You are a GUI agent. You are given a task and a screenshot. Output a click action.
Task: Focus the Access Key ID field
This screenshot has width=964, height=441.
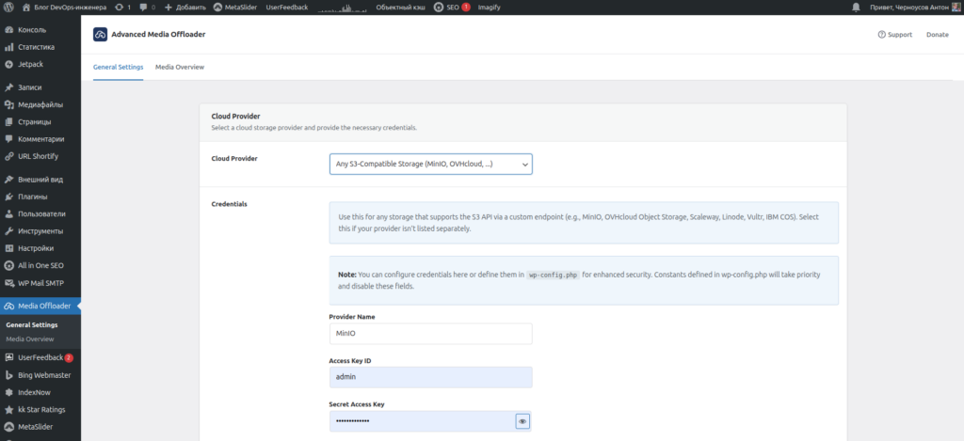(431, 377)
